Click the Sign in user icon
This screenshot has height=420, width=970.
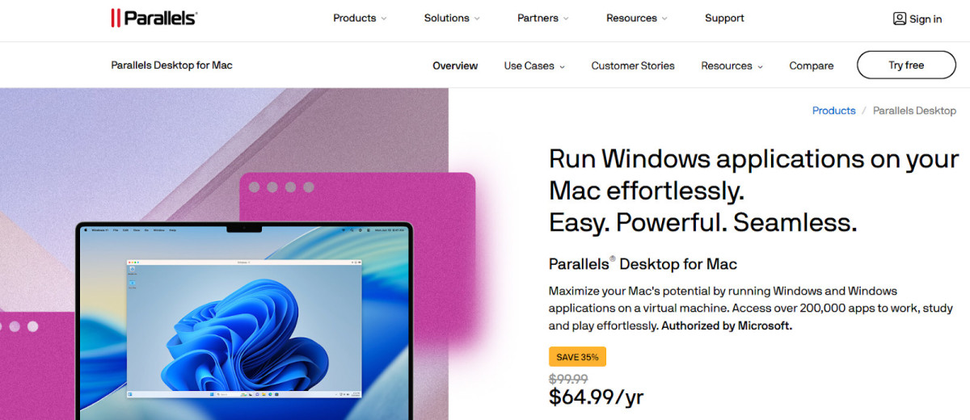point(900,19)
